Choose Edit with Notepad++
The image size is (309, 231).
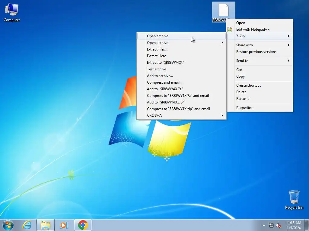259,29
